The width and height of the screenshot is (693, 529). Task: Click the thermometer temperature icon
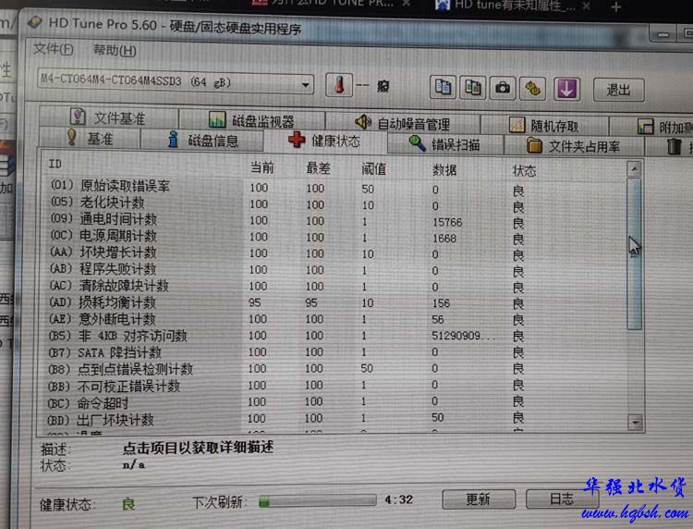point(339,85)
